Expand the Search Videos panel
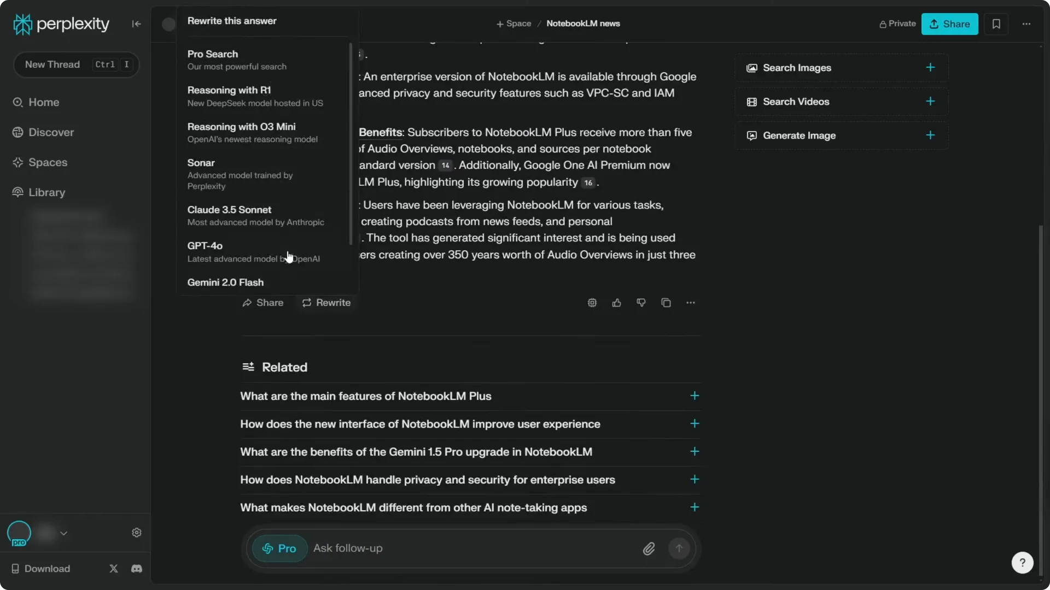The width and height of the screenshot is (1050, 590). click(x=930, y=102)
